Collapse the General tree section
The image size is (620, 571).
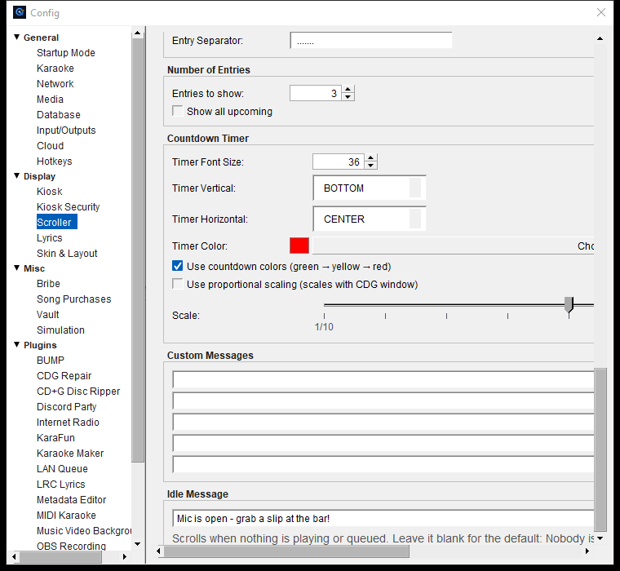pyautogui.click(x=16, y=38)
